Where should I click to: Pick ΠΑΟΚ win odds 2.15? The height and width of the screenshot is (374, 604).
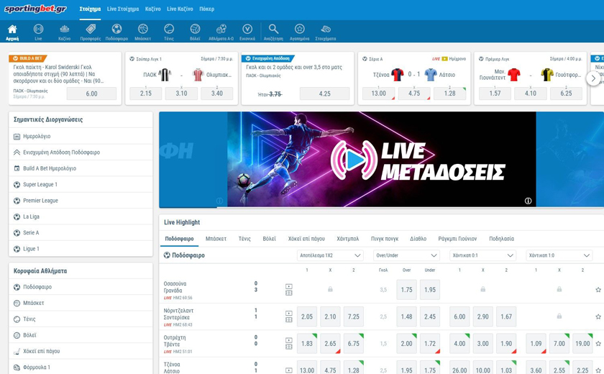point(146,93)
